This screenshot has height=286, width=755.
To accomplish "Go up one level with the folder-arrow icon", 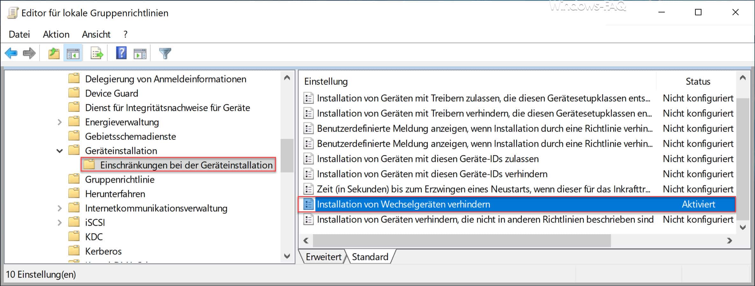I will pyautogui.click(x=54, y=53).
